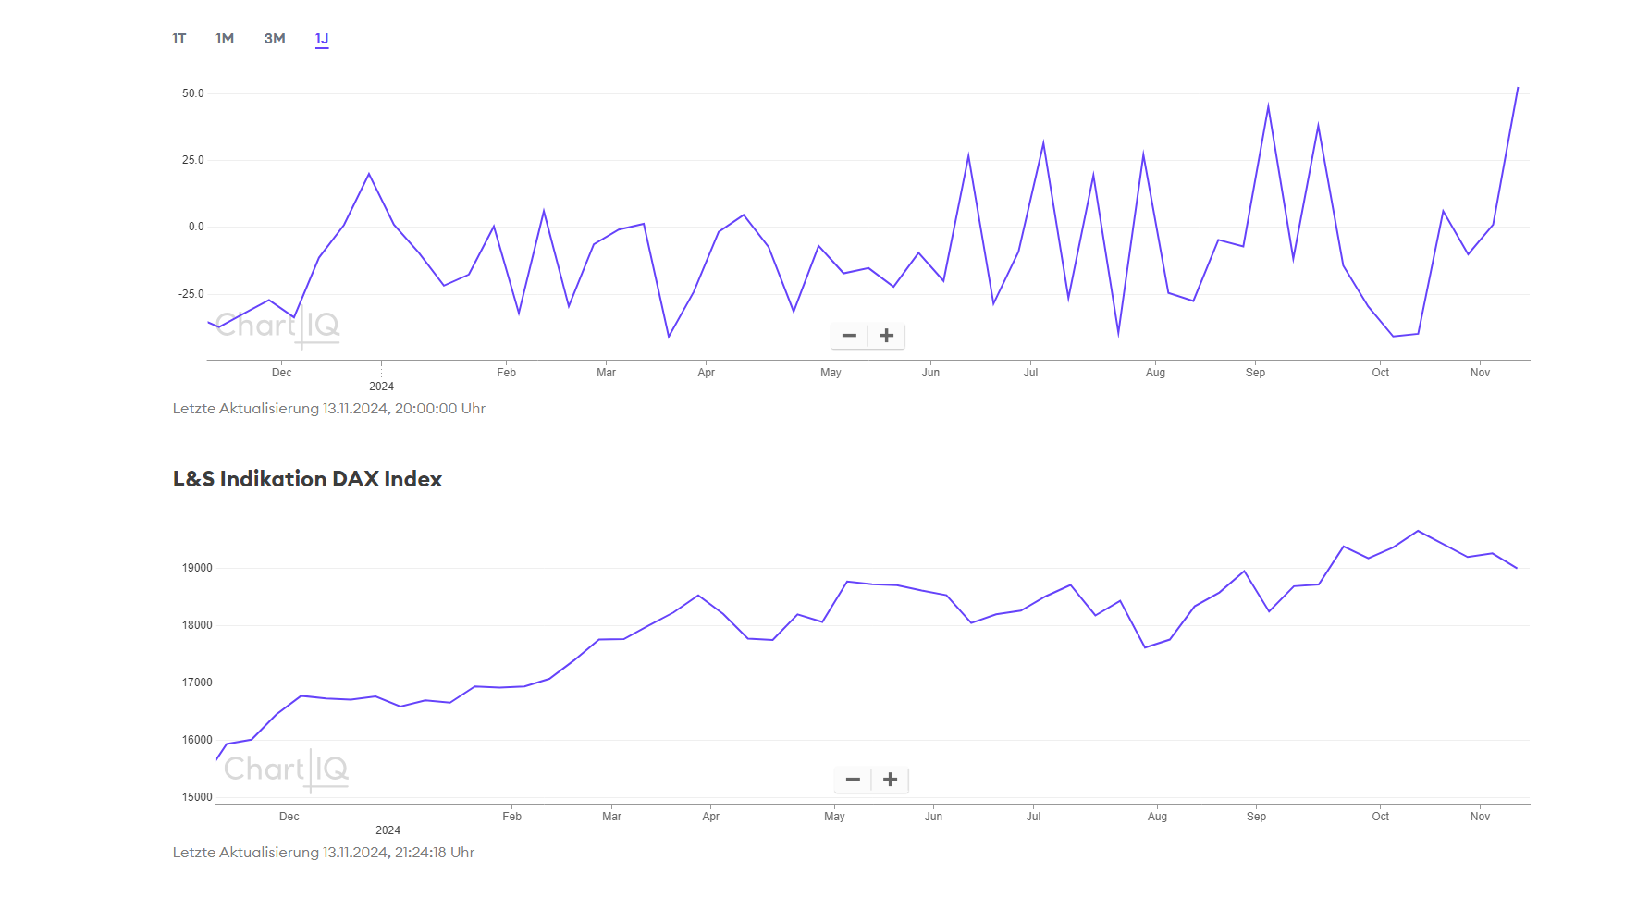Click the ChartIQ logo in DAX chart
The width and height of the screenshot is (1649, 898).
[x=286, y=769]
